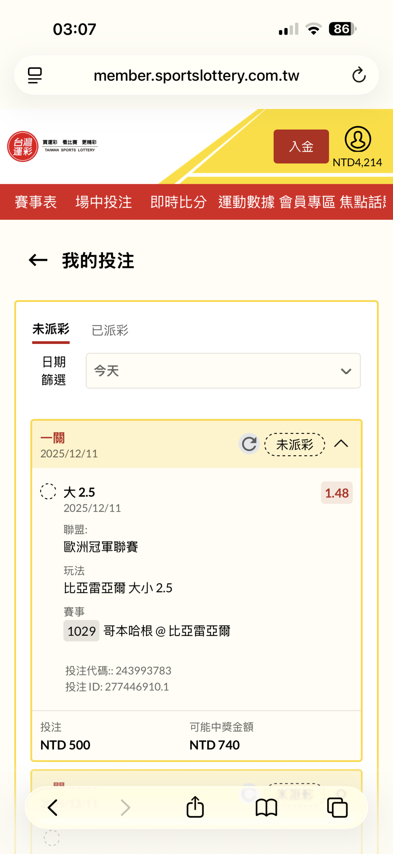Select the 未派彩 tab
Viewport: 393px width, 854px height.
click(x=51, y=330)
